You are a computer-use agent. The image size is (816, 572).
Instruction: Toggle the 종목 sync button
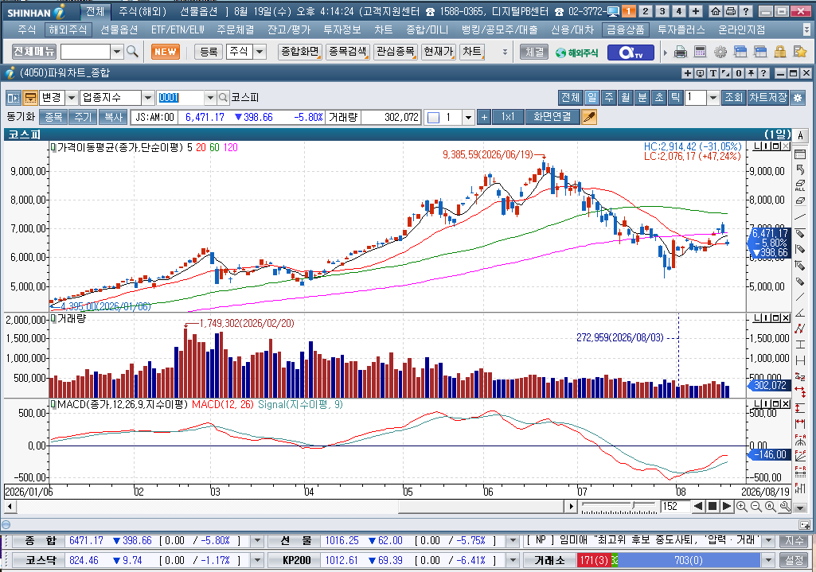click(x=53, y=117)
